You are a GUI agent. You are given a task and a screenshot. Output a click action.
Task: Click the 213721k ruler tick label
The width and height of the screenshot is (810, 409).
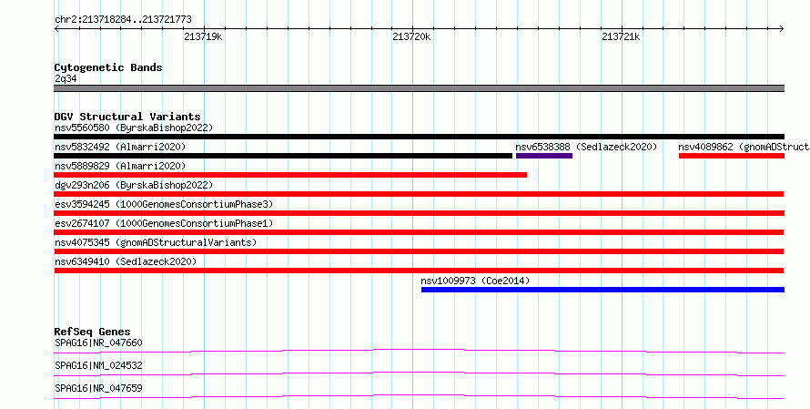[621, 36]
